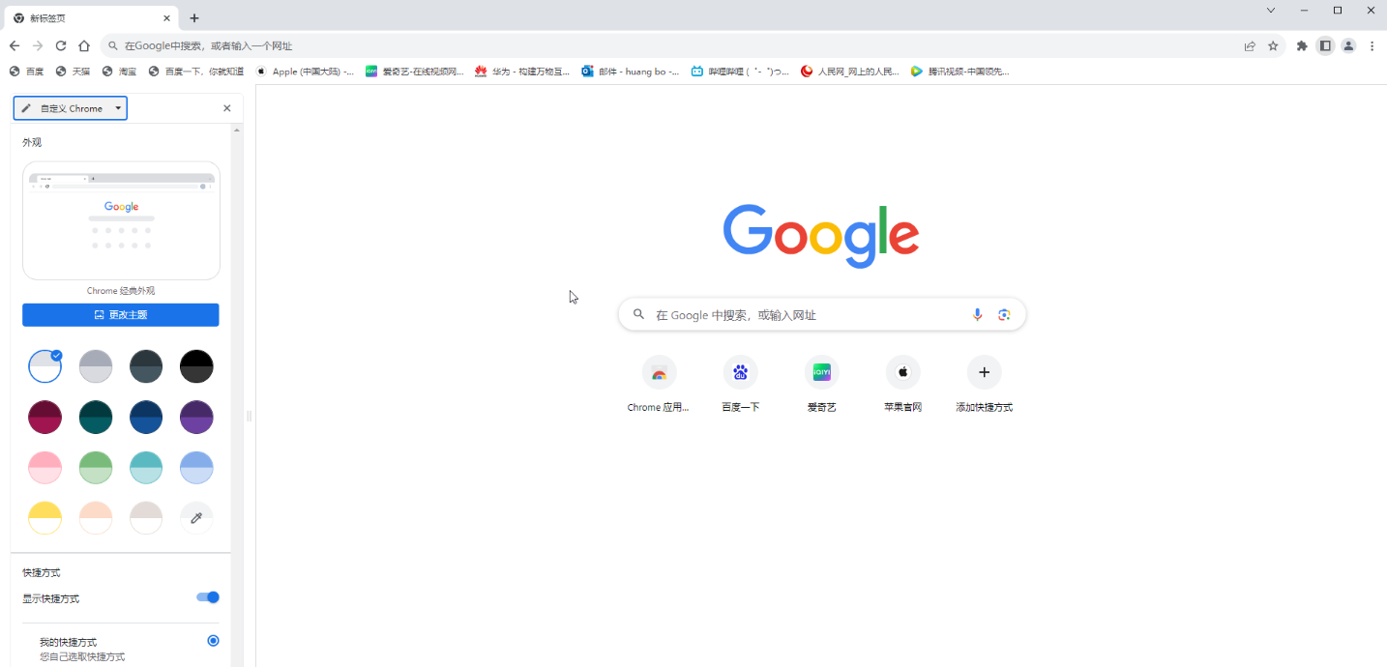The width and height of the screenshot is (1387, 667).
Task: Select the grey theme color swatch
Action: pyautogui.click(x=96, y=366)
